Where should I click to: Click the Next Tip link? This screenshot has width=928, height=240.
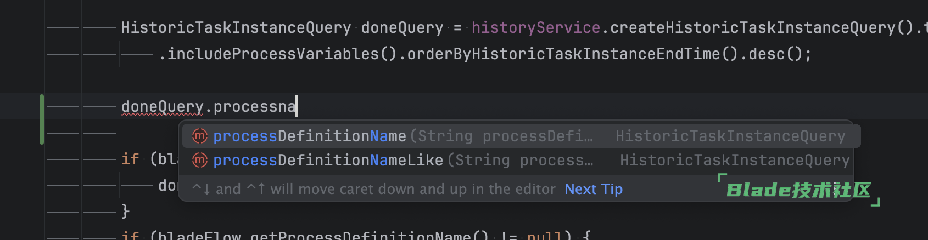click(593, 189)
